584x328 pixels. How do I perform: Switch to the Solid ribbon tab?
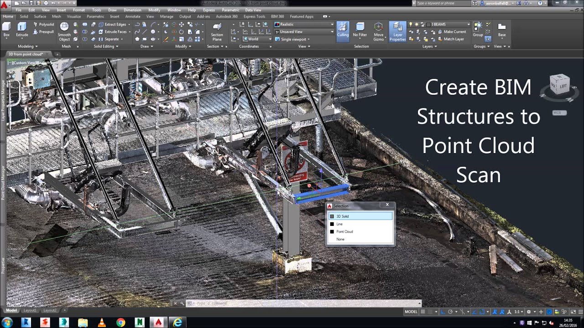(24, 16)
